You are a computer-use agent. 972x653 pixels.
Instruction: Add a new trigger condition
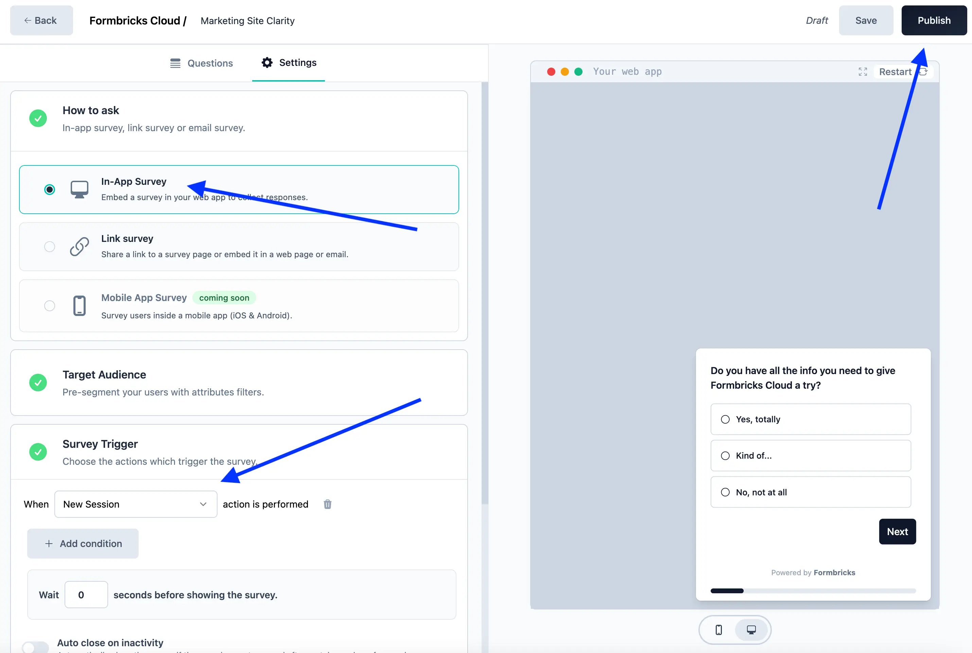coord(83,544)
